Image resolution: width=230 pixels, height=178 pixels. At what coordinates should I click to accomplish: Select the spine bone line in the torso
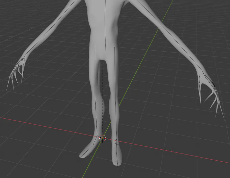(105, 25)
